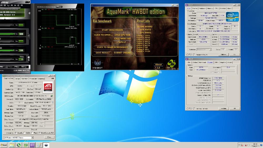Click the SCORE 445042 result text

tap(145, 27)
